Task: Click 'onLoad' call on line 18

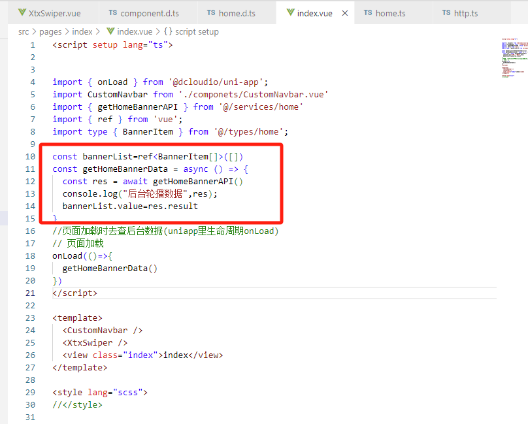Action: (x=67, y=256)
